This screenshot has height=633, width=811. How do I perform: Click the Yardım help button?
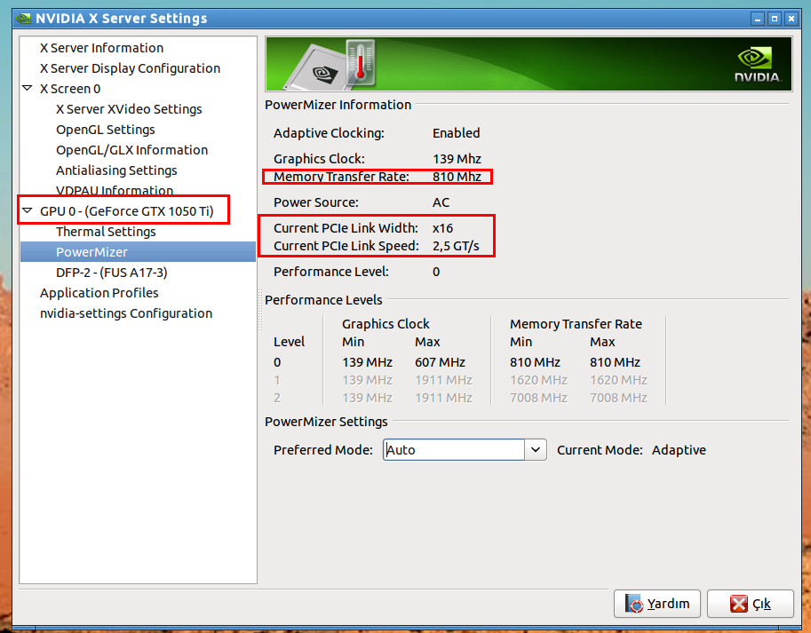point(656,604)
